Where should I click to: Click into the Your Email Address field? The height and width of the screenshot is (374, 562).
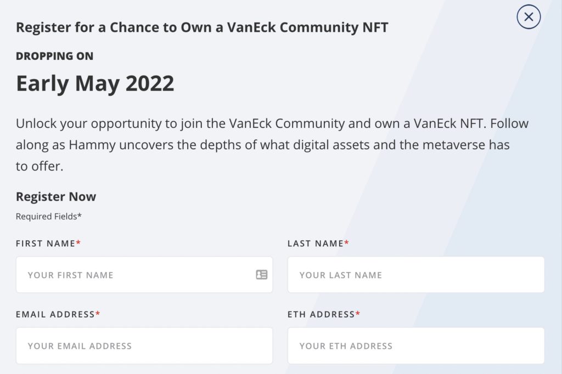coord(144,345)
